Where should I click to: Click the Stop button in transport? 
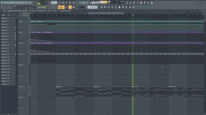click(46, 3)
